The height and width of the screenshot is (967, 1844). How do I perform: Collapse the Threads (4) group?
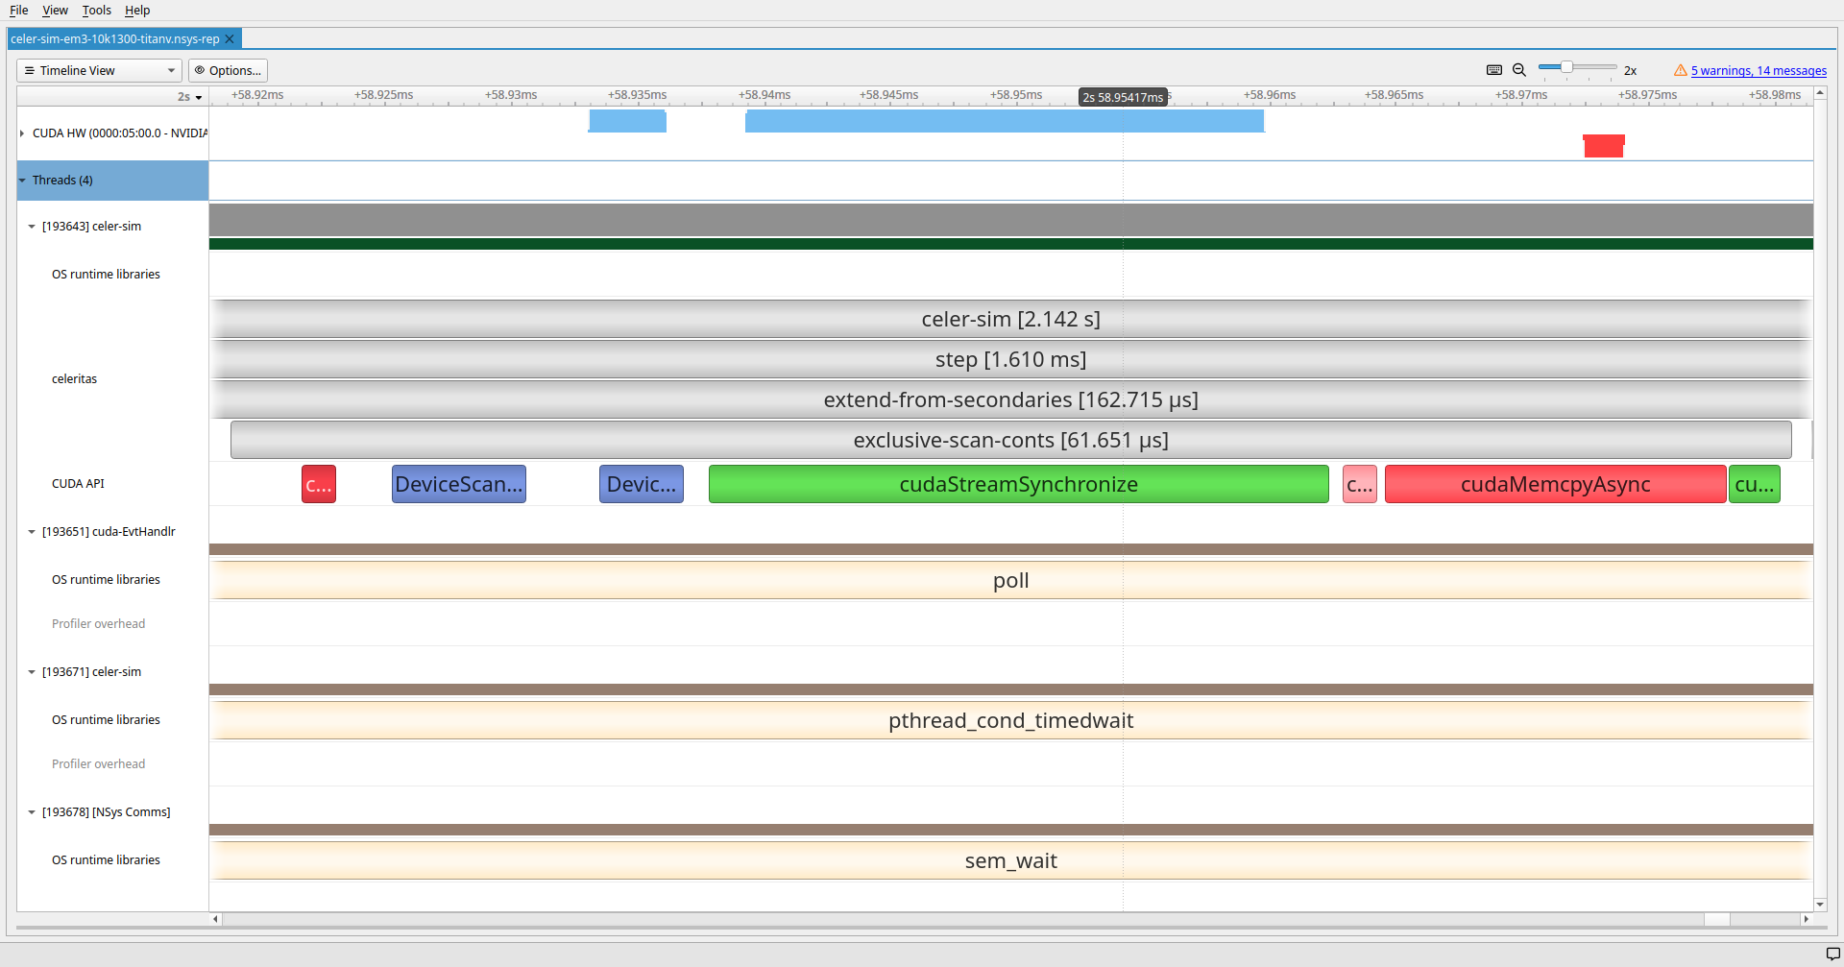pyautogui.click(x=22, y=181)
